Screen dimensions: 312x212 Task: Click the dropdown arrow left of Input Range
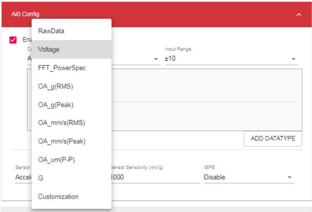156,59
